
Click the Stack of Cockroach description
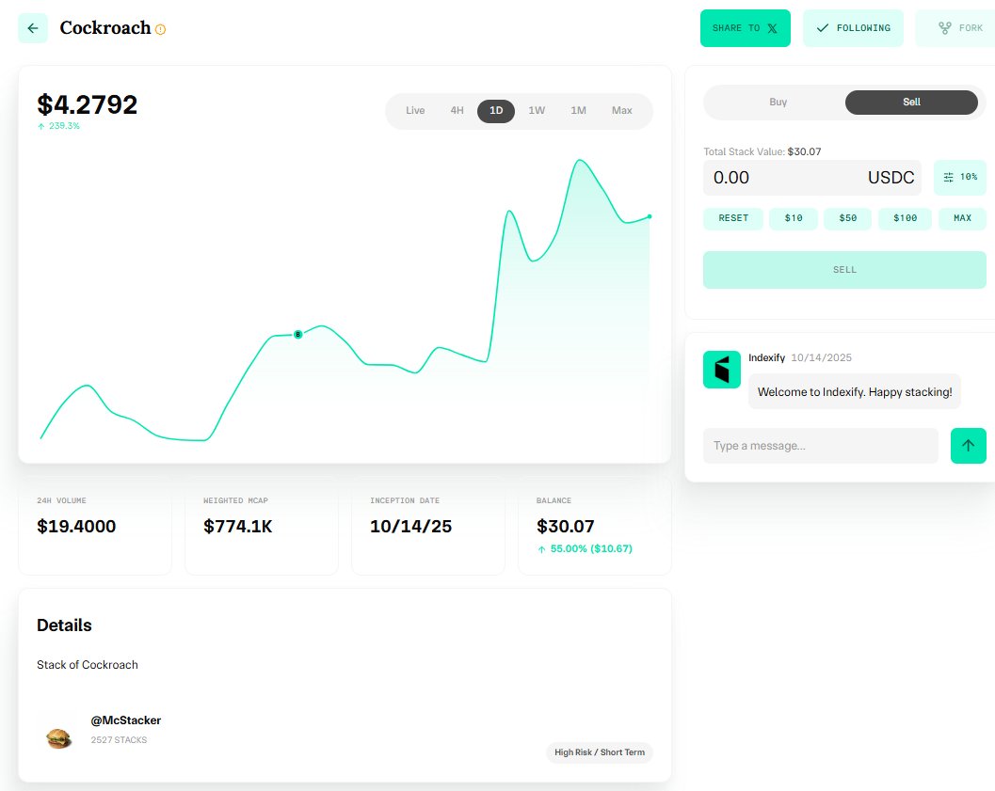pos(87,665)
